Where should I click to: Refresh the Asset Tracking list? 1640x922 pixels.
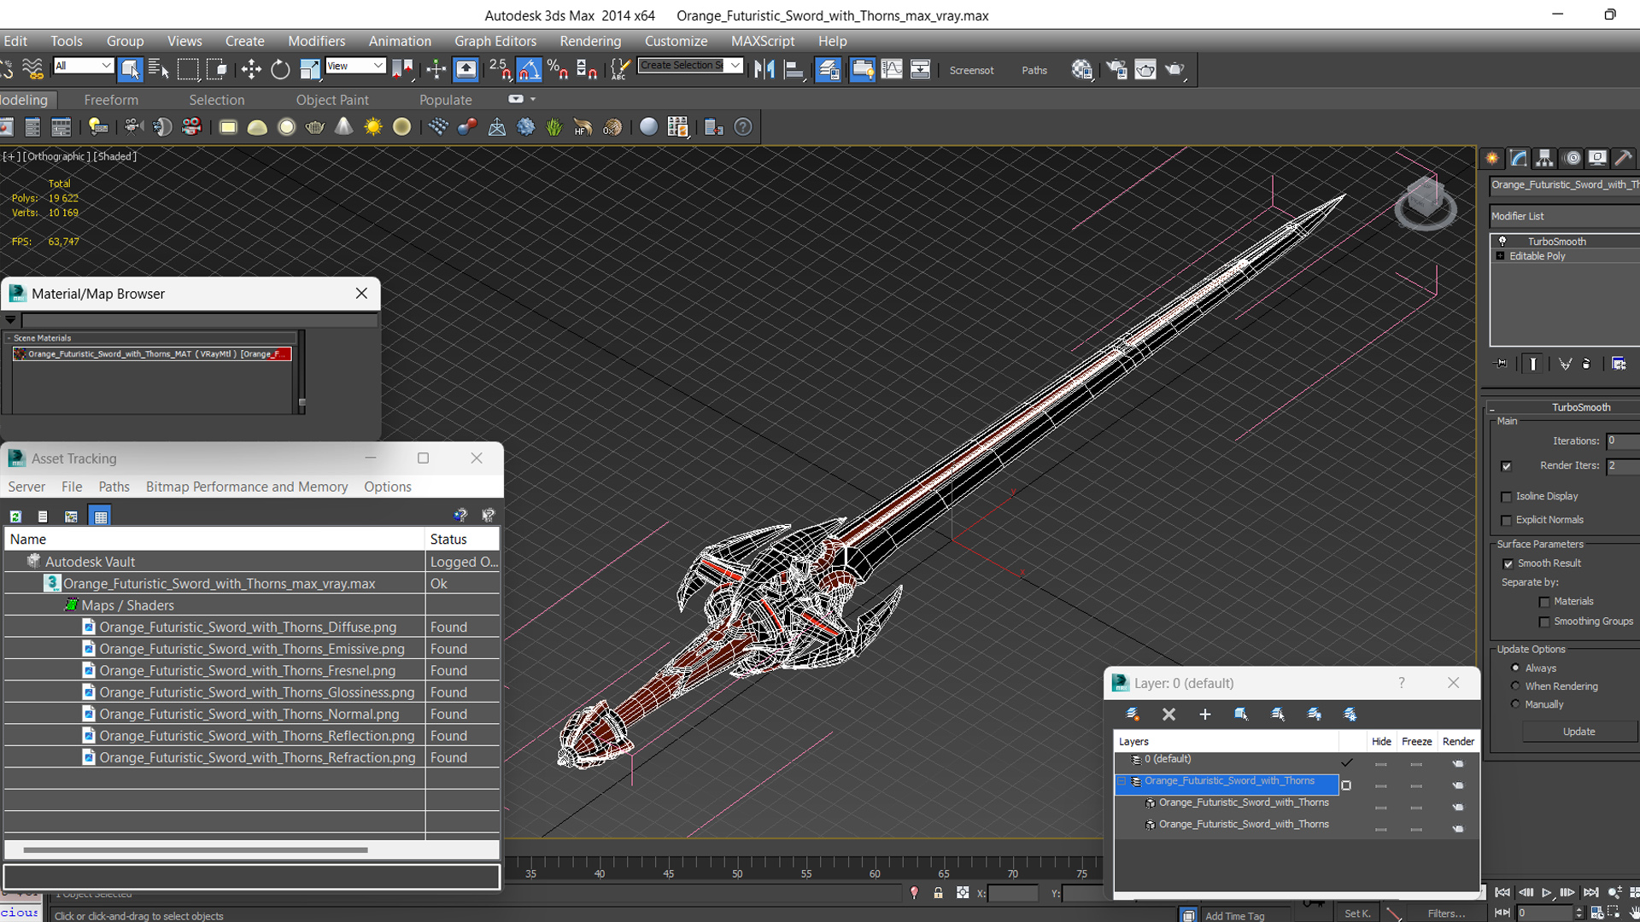(x=15, y=516)
